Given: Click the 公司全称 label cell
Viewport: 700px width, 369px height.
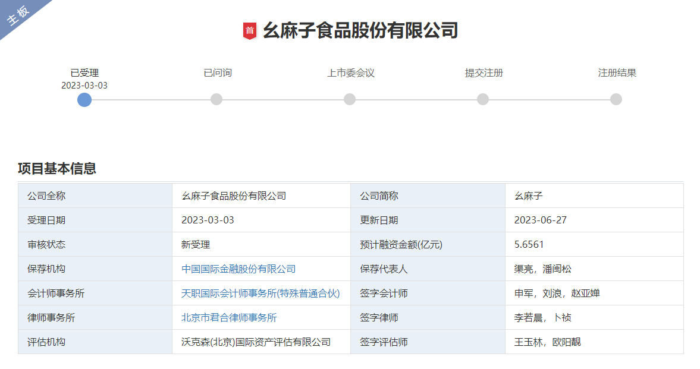Looking at the screenshot, I should tap(95, 196).
